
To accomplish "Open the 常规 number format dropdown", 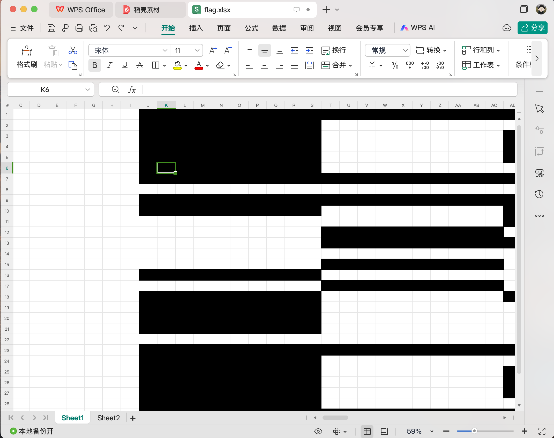I will (405, 50).
